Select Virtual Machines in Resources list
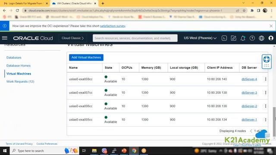Image resolution: width=276 pixels, height=155 pixels. coord(19,74)
